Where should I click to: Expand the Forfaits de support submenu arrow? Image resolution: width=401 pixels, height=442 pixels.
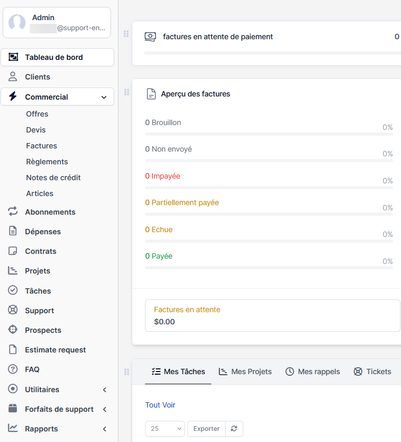105,409
